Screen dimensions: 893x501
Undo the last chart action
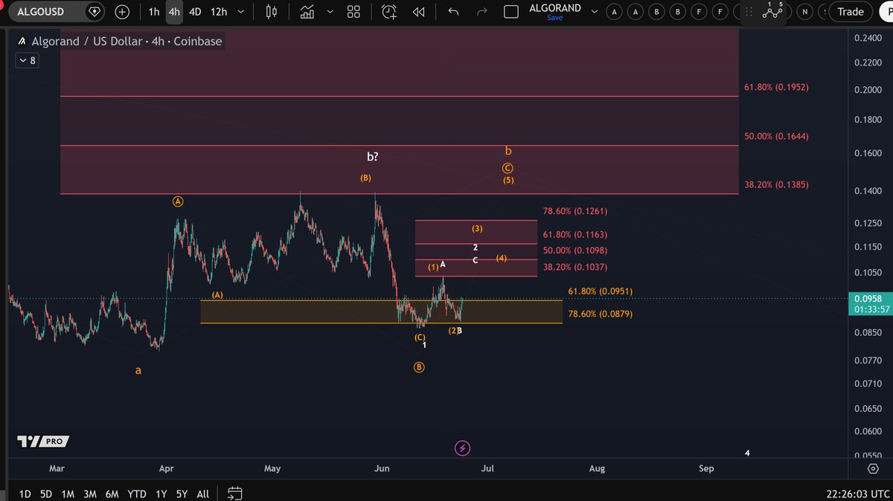453,12
